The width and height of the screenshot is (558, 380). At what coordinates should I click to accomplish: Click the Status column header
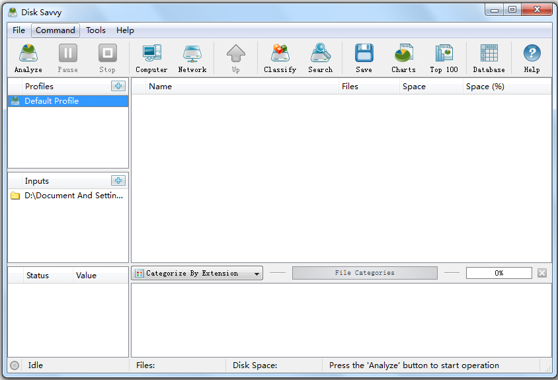click(x=48, y=276)
